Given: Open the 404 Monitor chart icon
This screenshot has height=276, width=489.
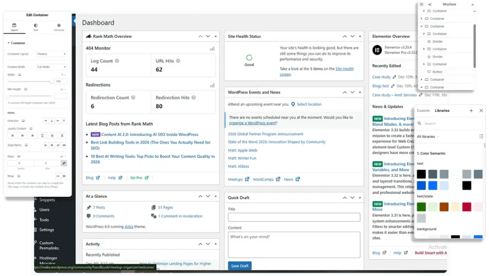Looking at the screenshot, I should tap(212, 49).
